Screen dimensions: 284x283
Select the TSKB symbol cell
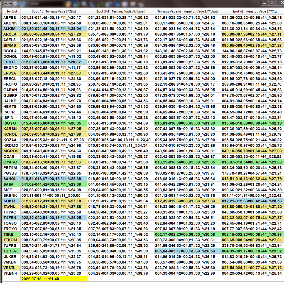pyautogui.click(x=11, y=235)
